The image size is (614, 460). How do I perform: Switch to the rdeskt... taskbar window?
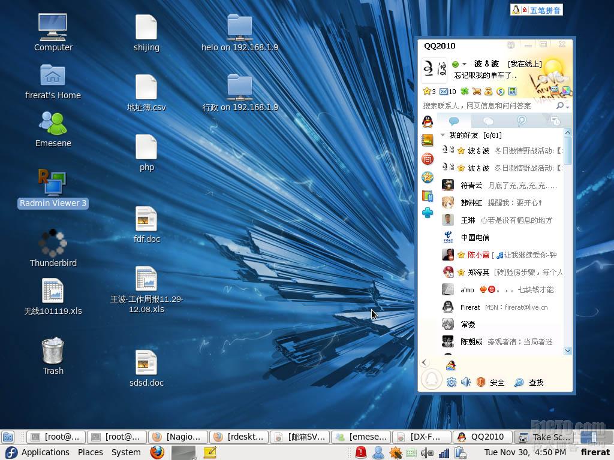(239, 437)
